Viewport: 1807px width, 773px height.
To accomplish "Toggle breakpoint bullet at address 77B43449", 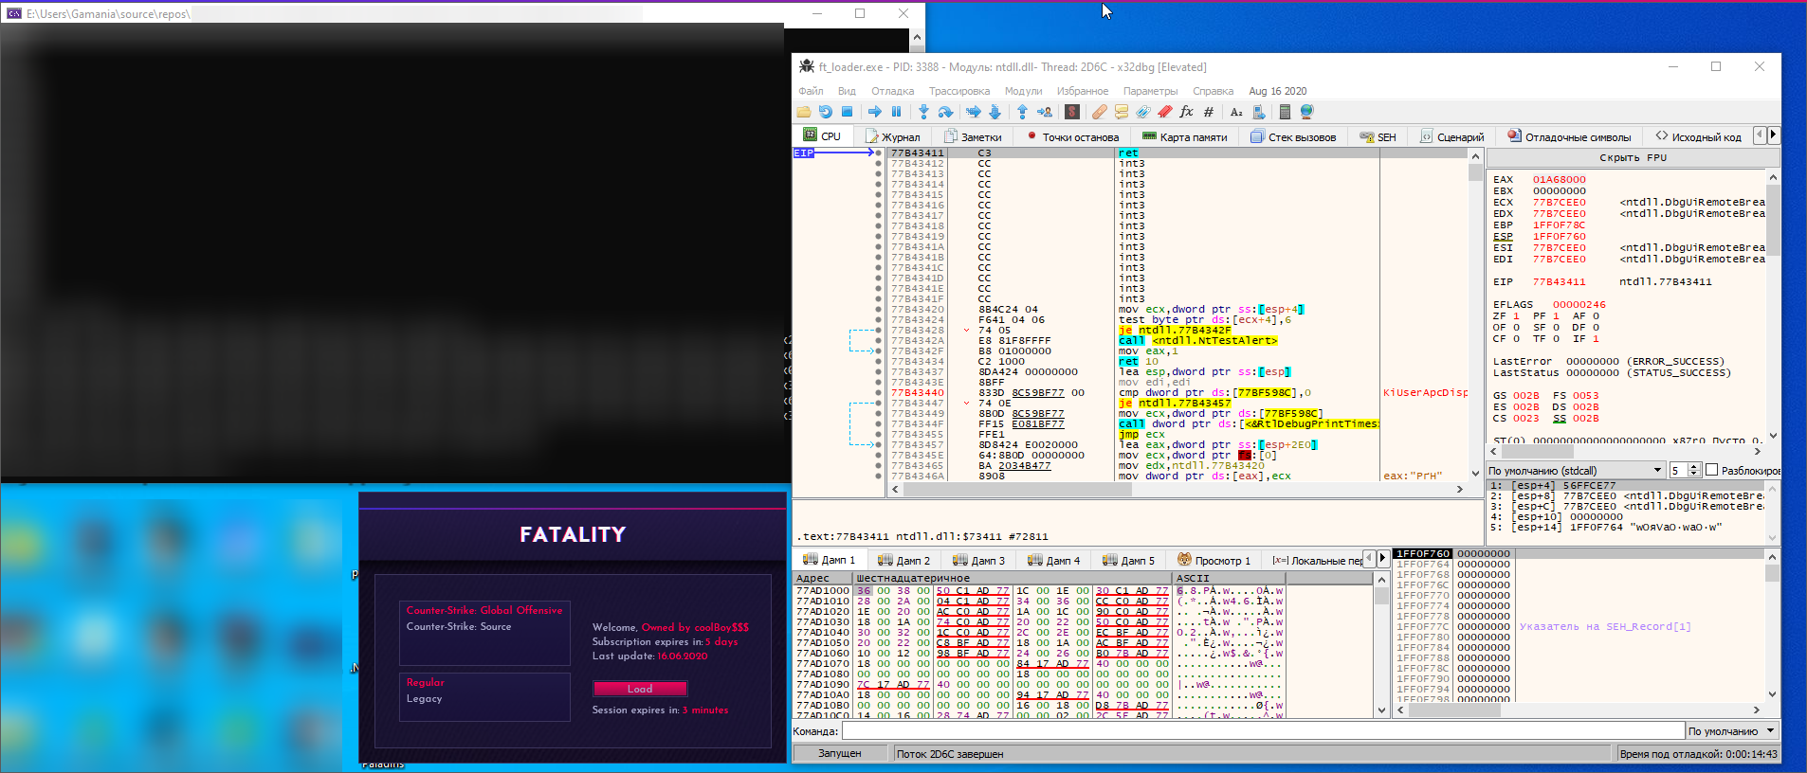I will [x=878, y=414].
